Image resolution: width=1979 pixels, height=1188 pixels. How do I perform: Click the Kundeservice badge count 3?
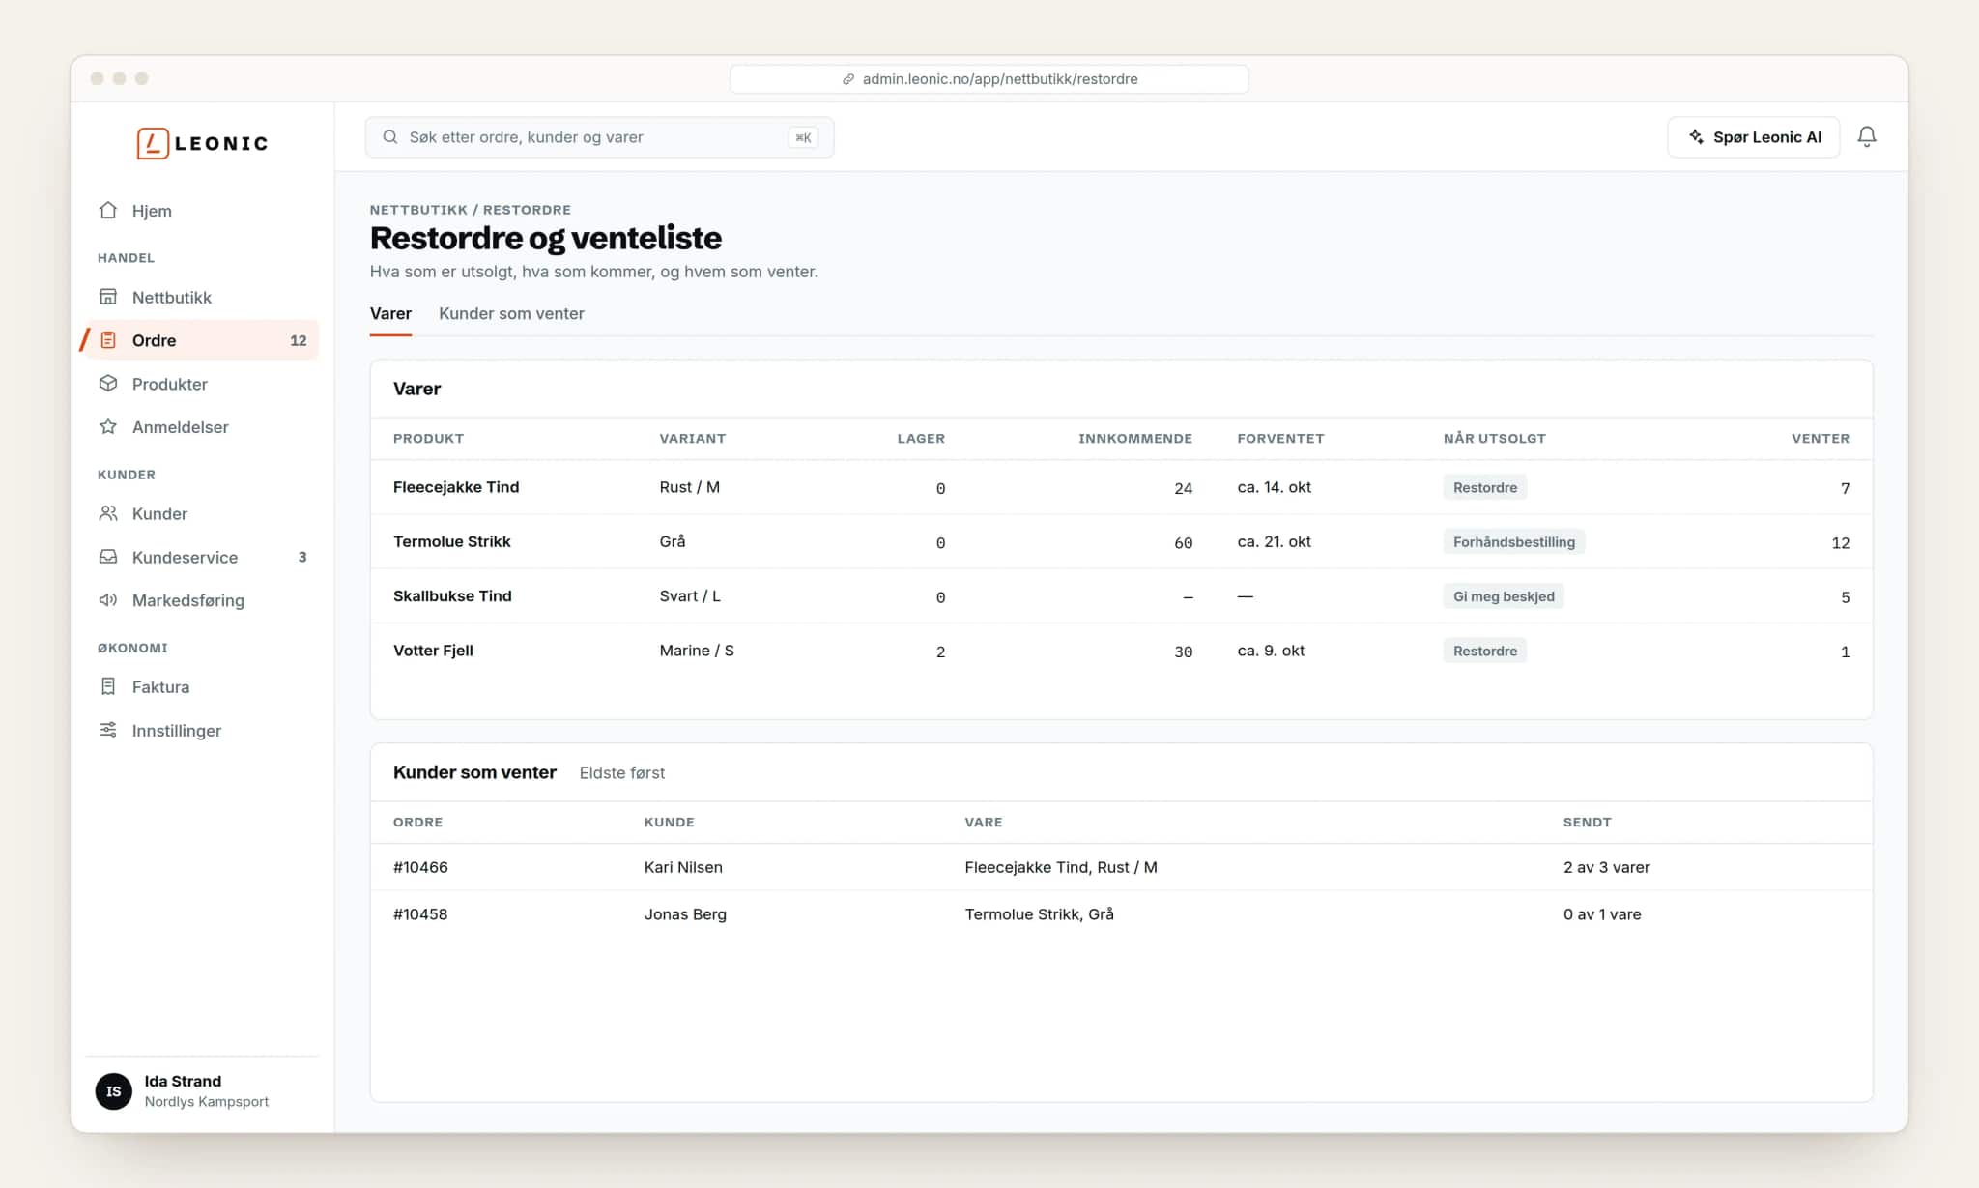coord(302,557)
